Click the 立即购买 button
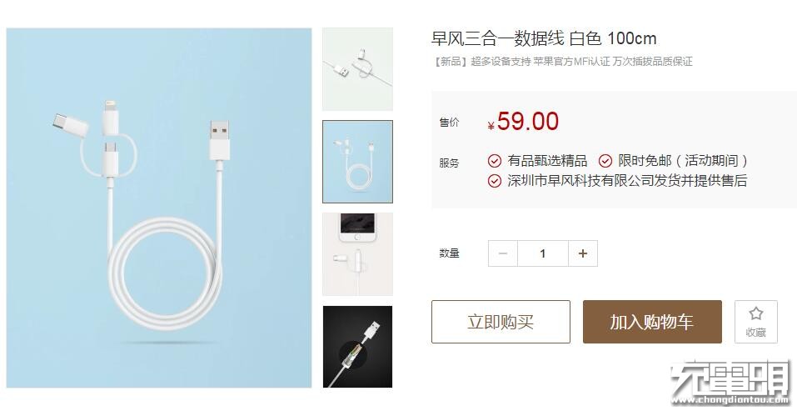797x411 pixels. coord(501,322)
